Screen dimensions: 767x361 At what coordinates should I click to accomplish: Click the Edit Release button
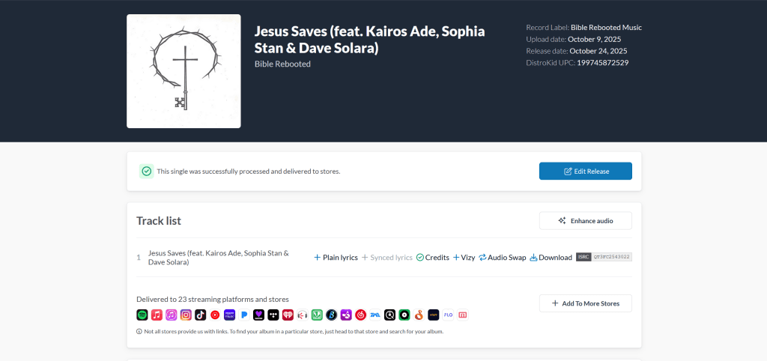click(586, 172)
